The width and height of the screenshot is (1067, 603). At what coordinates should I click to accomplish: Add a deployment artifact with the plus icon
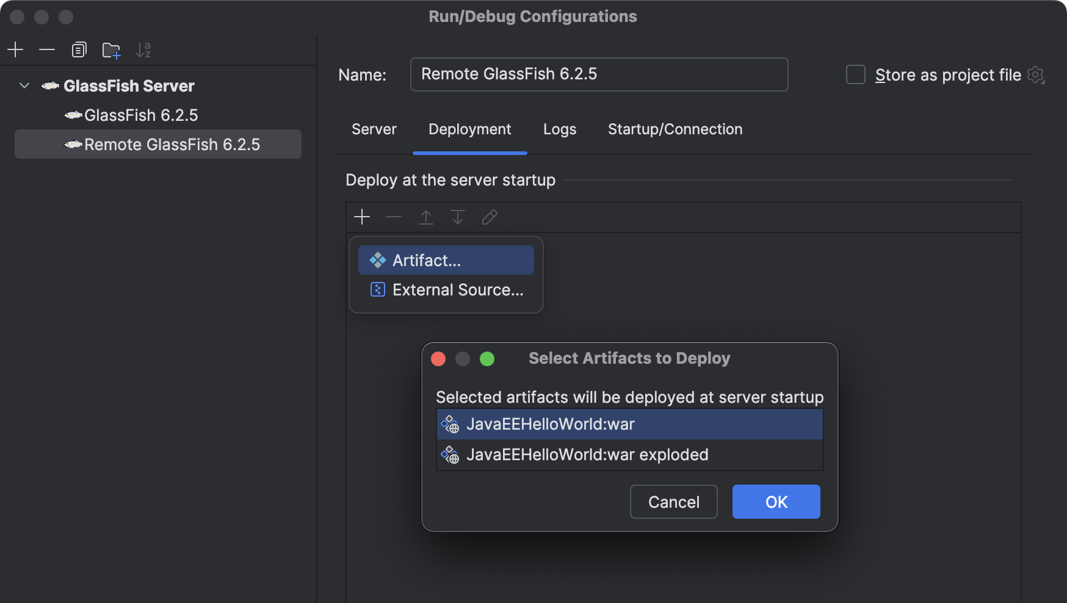coord(362,217)
